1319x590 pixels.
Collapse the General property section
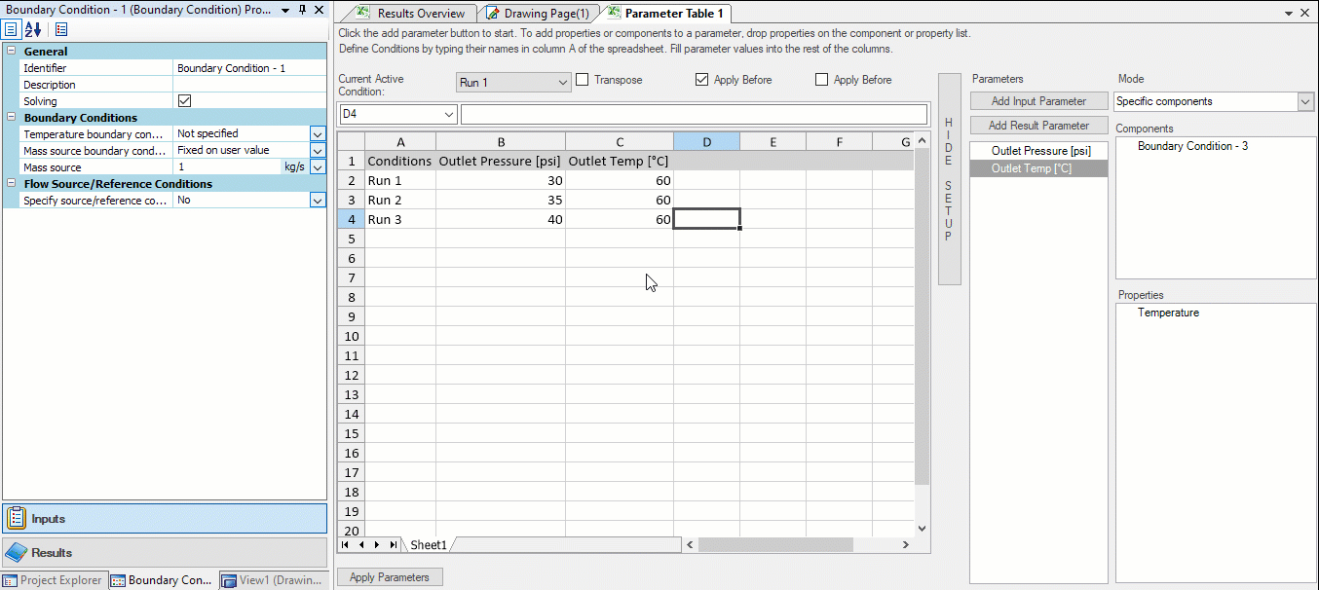[11, 52]
